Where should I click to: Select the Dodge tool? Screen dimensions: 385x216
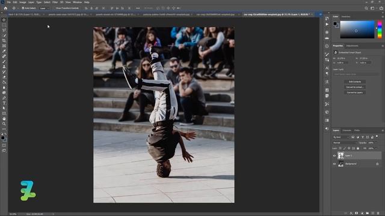pyautogui.click(x=4, y=92)
